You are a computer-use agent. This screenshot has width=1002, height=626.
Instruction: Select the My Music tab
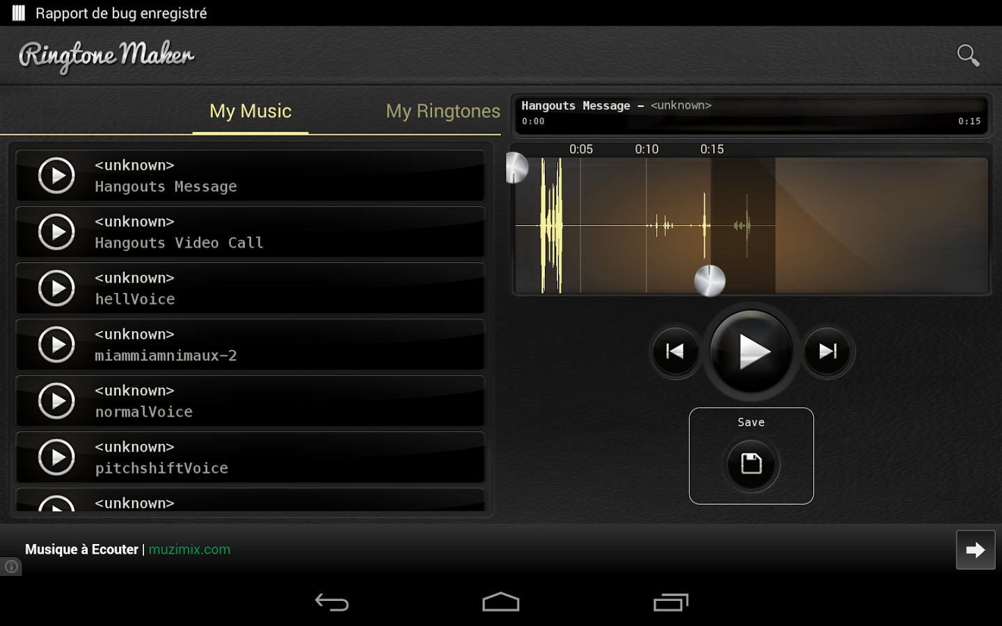click(x=250, y=111)
